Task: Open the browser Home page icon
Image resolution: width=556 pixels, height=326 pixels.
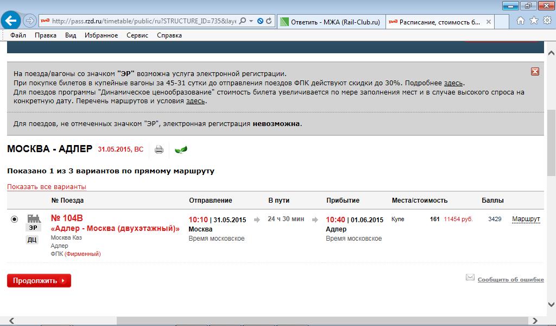Action: tap(520, 21)
